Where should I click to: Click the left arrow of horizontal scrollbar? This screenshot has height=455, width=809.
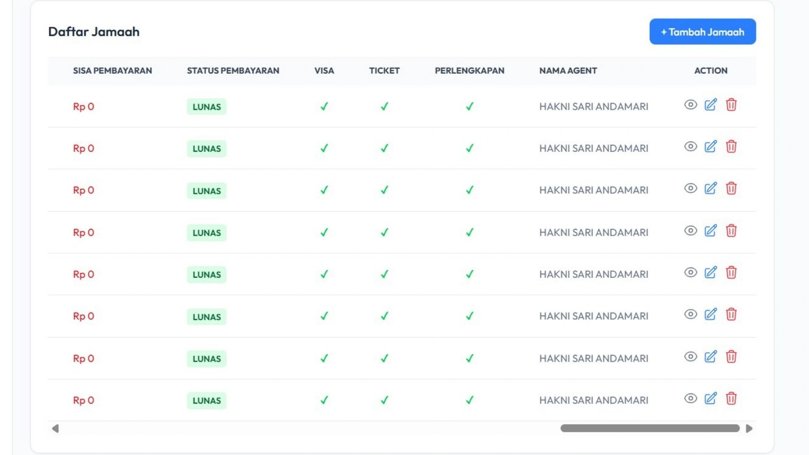(55, 428)
